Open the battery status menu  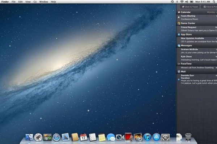pyautogui.click(x=191, y=2)
